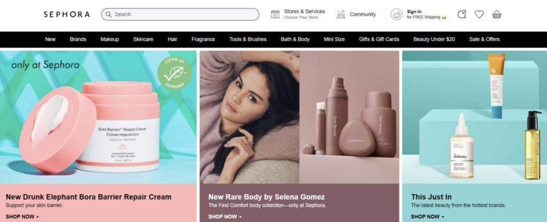This screenshot has height=222, width=547.
Task: Select Beauty Under $20 in the navigation
Action: coord(434,39)
